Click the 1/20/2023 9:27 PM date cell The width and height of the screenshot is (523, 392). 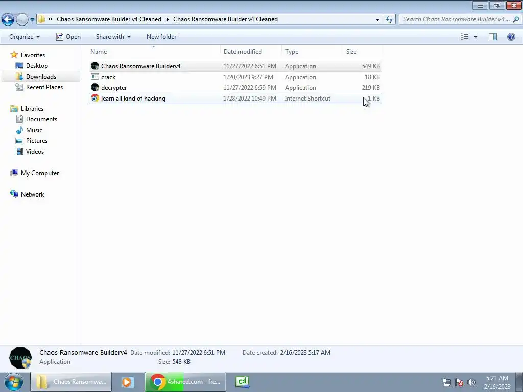pos(248,77)
